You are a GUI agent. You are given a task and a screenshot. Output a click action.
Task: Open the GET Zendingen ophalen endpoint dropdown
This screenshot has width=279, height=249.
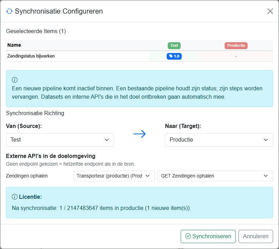point(215,176)
